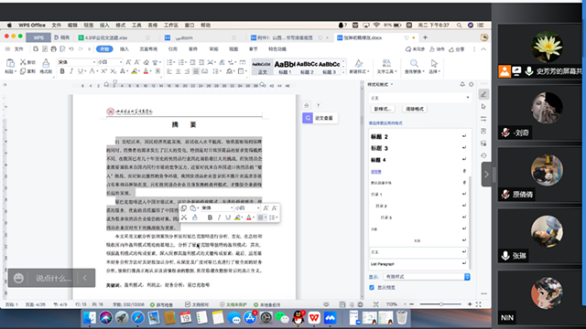586x329 pixels.
Task: Collapse the ribbon using the chevron arrow
Action: coord(483,48)
